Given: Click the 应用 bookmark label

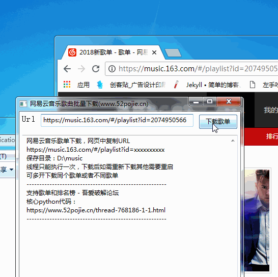Looking at the screenshot, I should pyautogui.click(x=83, y=85).
